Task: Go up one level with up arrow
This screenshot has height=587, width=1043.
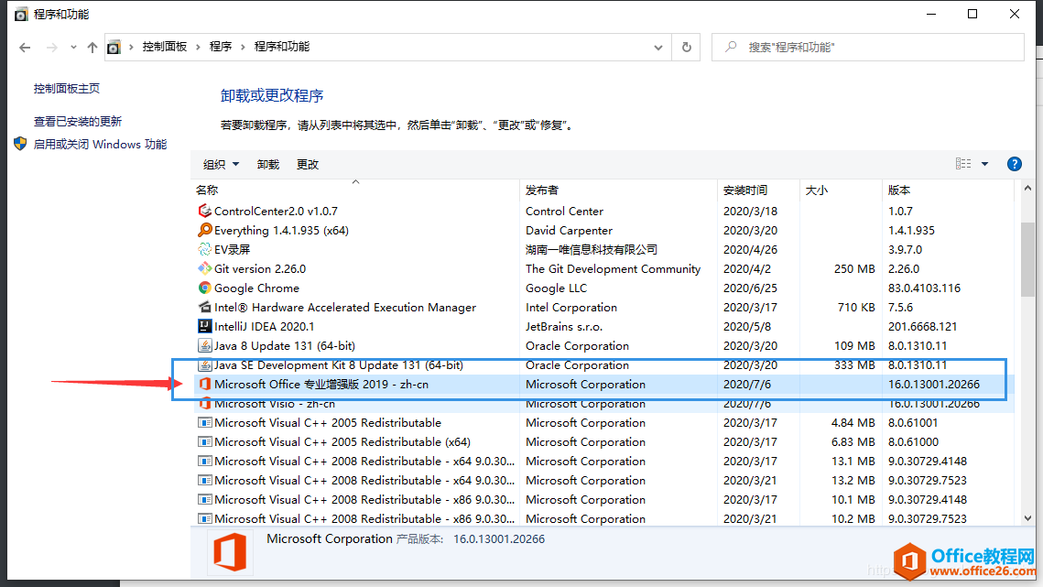Action: tap(92, 48)
